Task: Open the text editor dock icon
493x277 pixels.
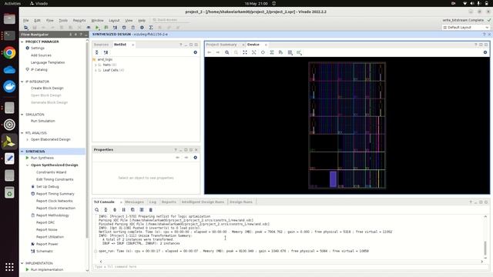Action: tap(9, 159)
